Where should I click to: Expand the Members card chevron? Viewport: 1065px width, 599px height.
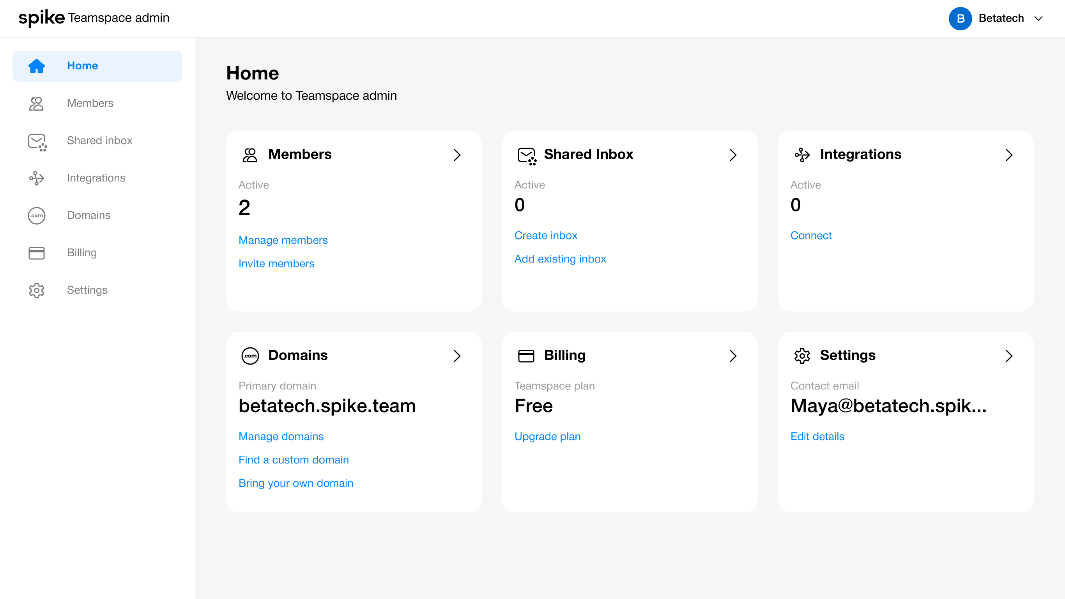[x=457, y=155]
